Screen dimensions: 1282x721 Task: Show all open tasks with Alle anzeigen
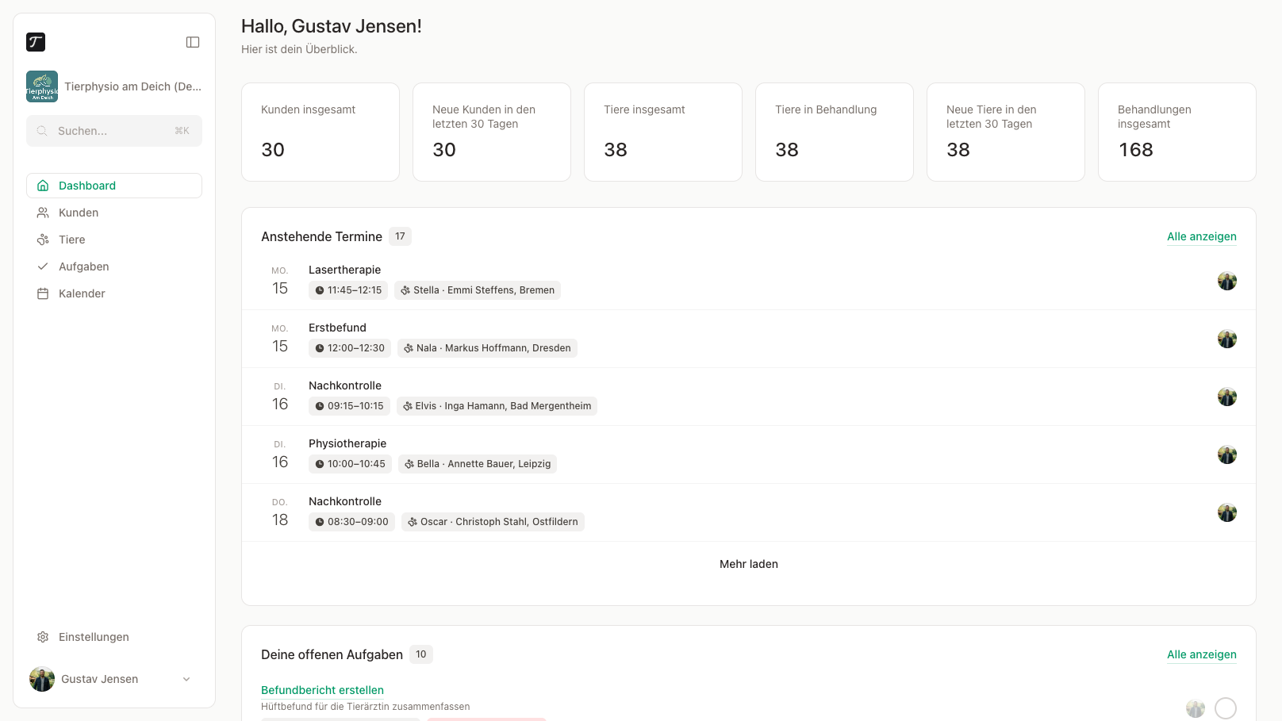(x=1202, y=654)
